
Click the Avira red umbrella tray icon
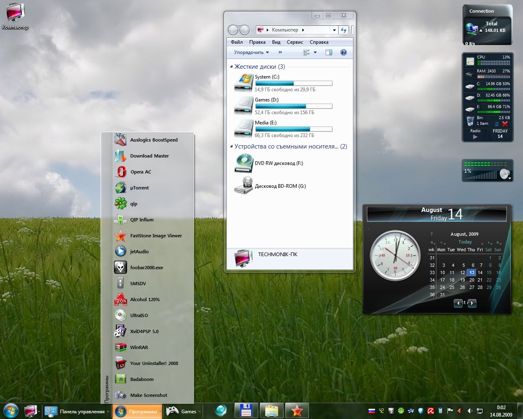tap(430, 411)
